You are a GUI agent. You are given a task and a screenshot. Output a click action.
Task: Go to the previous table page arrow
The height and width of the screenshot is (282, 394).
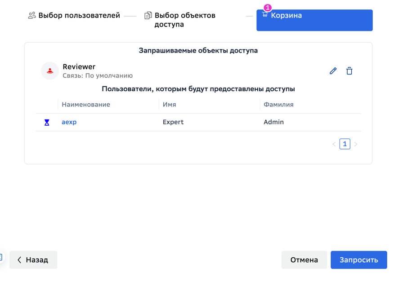coord(334,144)
